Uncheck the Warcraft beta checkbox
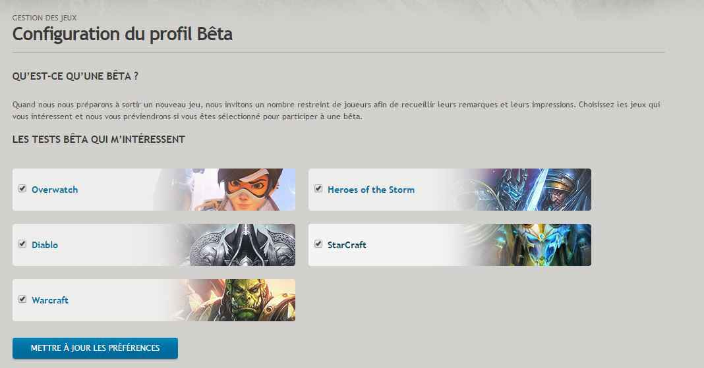This screenshot has height=368, width=704. click(x=22, y=299)
